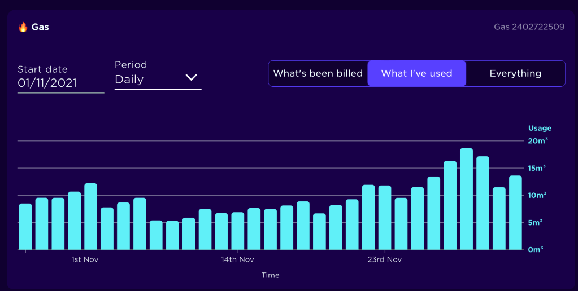
Task: Click the 1st Nov axis label
Action: (x=85, y=259)
